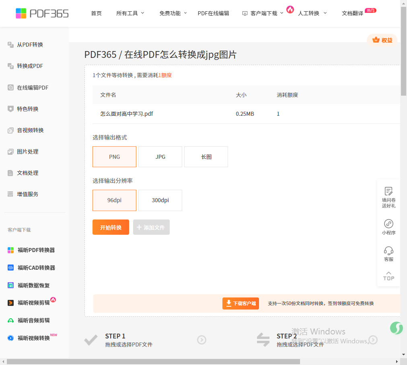Screen dimensions: 407x365
Task: Click the 0.25MB file size cell
Action: click(245, 114)
